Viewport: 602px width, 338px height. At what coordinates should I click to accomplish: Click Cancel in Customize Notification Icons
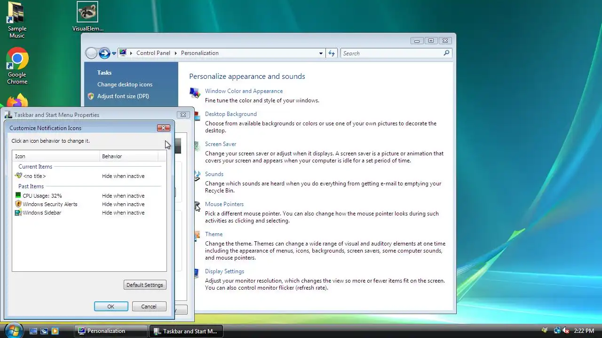tap(149, 307)
